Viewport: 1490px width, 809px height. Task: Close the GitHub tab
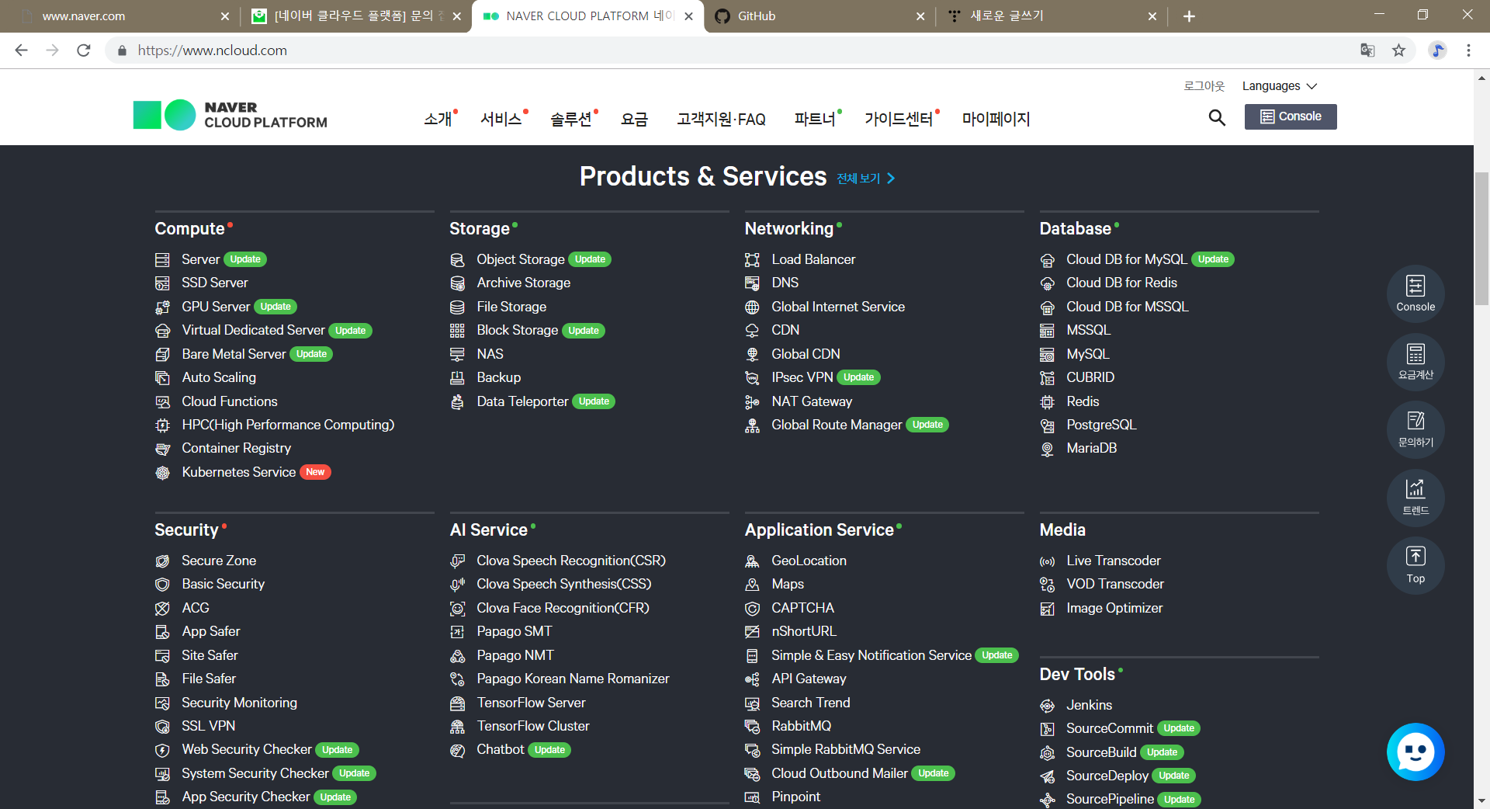(x=920, y=16)
